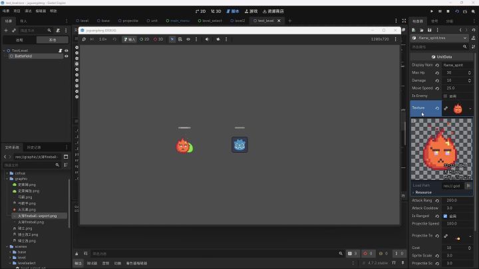Save resource with inspector disk icon

[x=430, y=30]
